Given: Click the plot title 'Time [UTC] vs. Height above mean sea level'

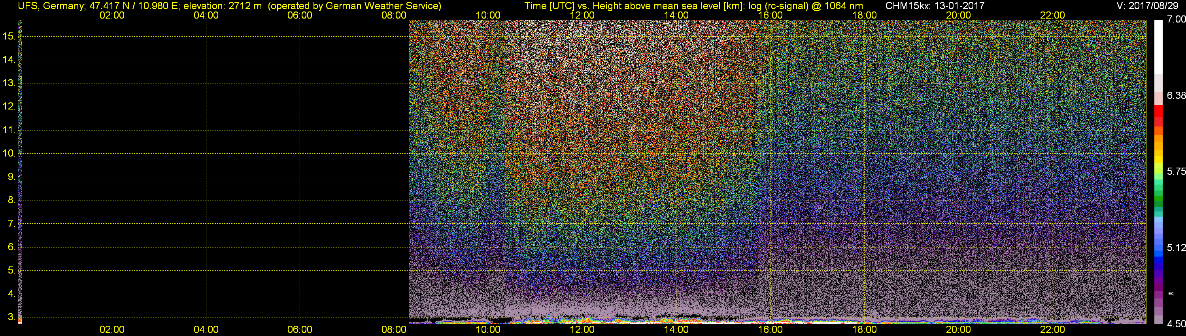Looking at the screenshot, I should (623, 6).
